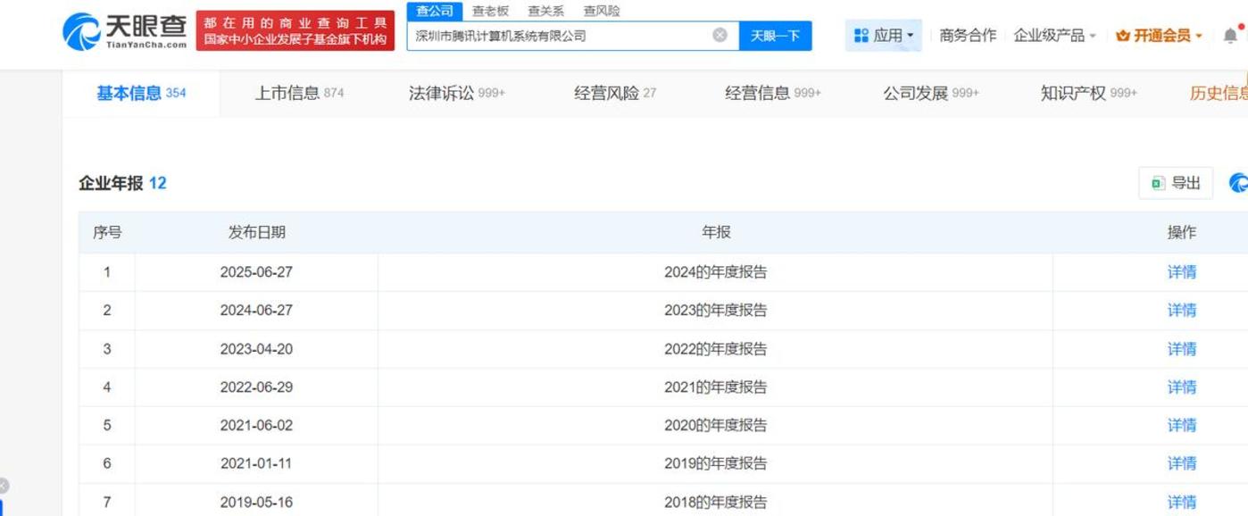The height and width of the screenshot is (516, 1248).
Task: Select the 历史信息 tab
Action: tap(1219, 92)
